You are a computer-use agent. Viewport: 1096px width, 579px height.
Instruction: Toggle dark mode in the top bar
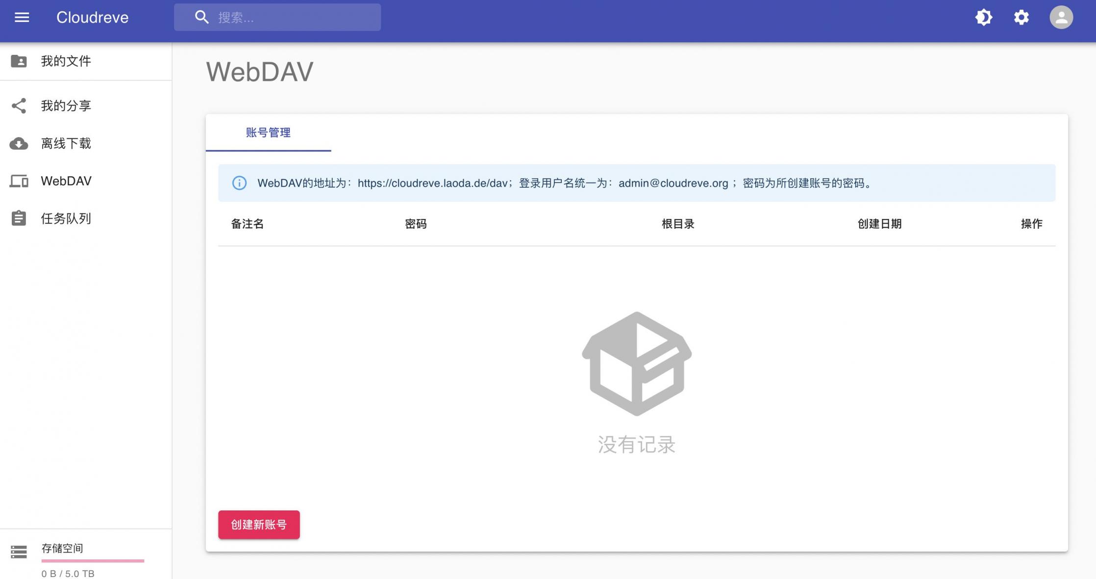point(983,17)
